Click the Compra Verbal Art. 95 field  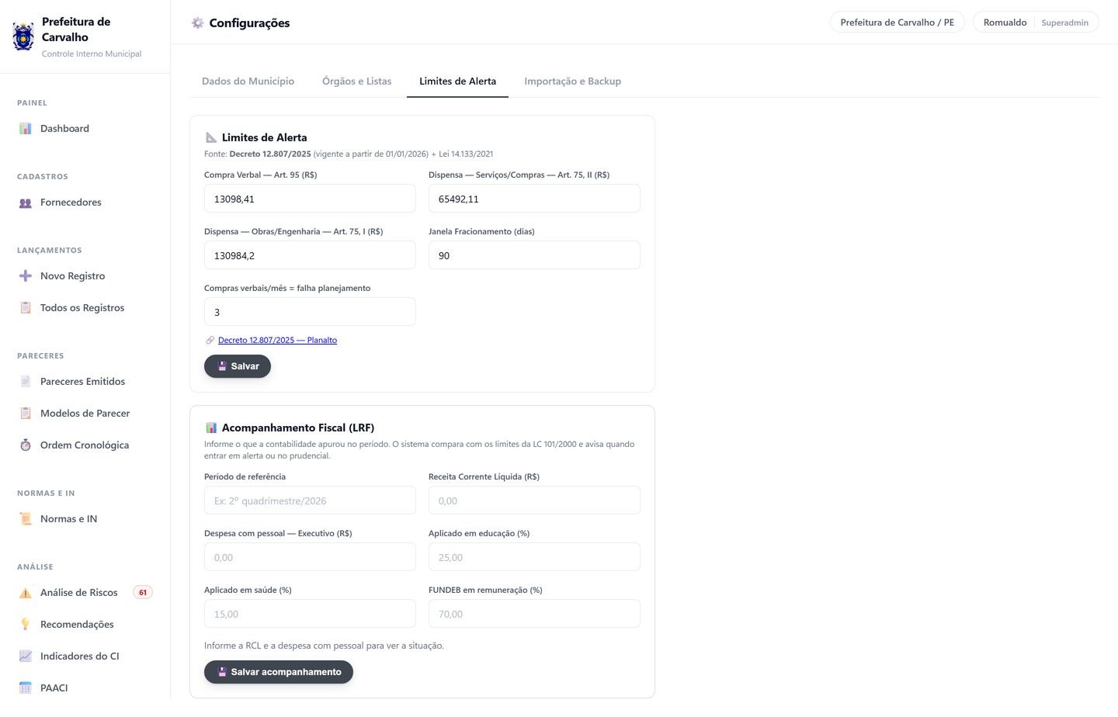pos(310,199)
